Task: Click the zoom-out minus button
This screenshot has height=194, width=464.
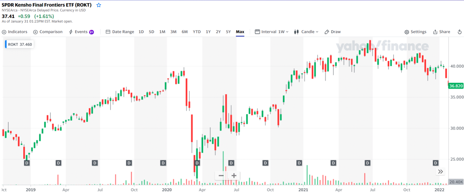Action: [221, 175]
